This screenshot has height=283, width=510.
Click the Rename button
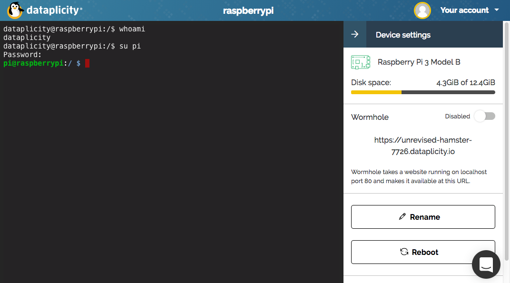coord(423,217)
